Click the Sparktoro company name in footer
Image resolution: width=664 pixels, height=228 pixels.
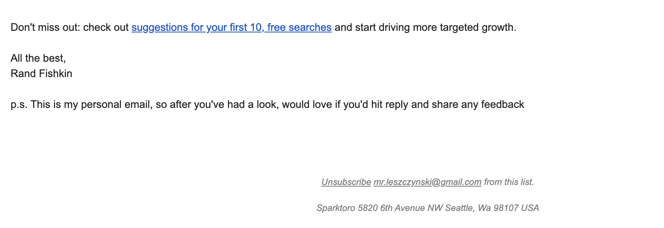(x=336, y=208)
